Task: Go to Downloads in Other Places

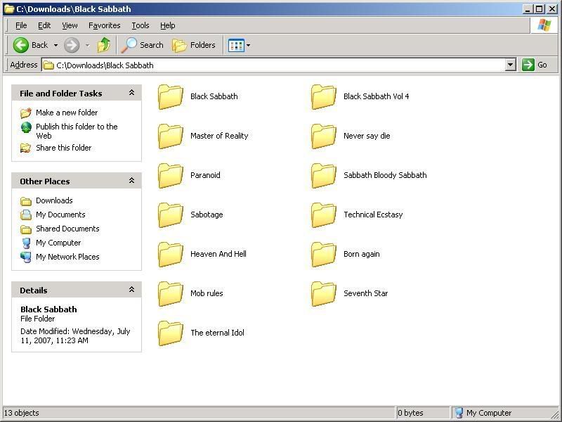Action: (x=54, y=200)
